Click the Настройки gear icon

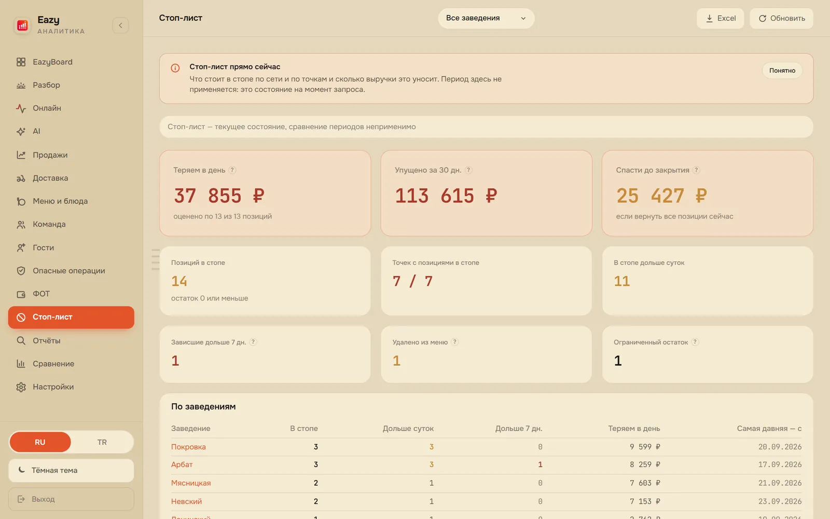[x=21, y=387]
